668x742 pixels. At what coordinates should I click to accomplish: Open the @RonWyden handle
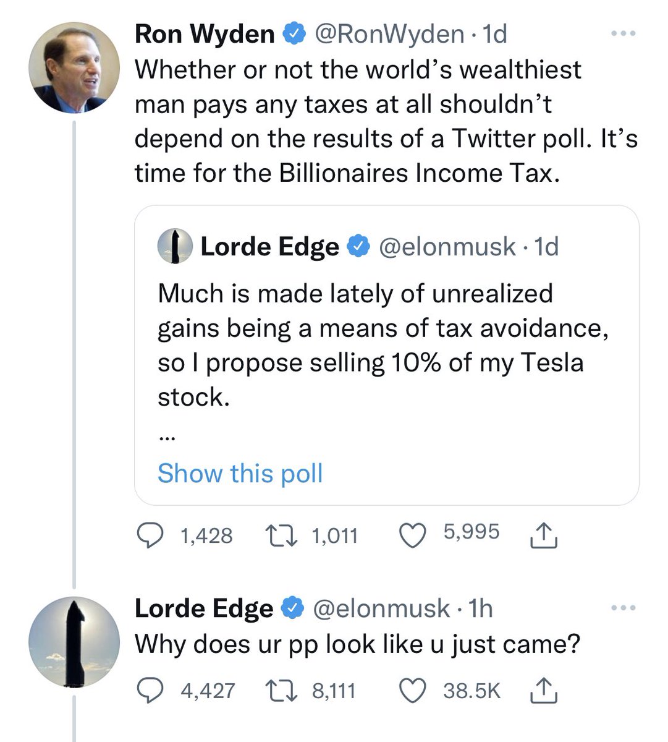point(389,34)
